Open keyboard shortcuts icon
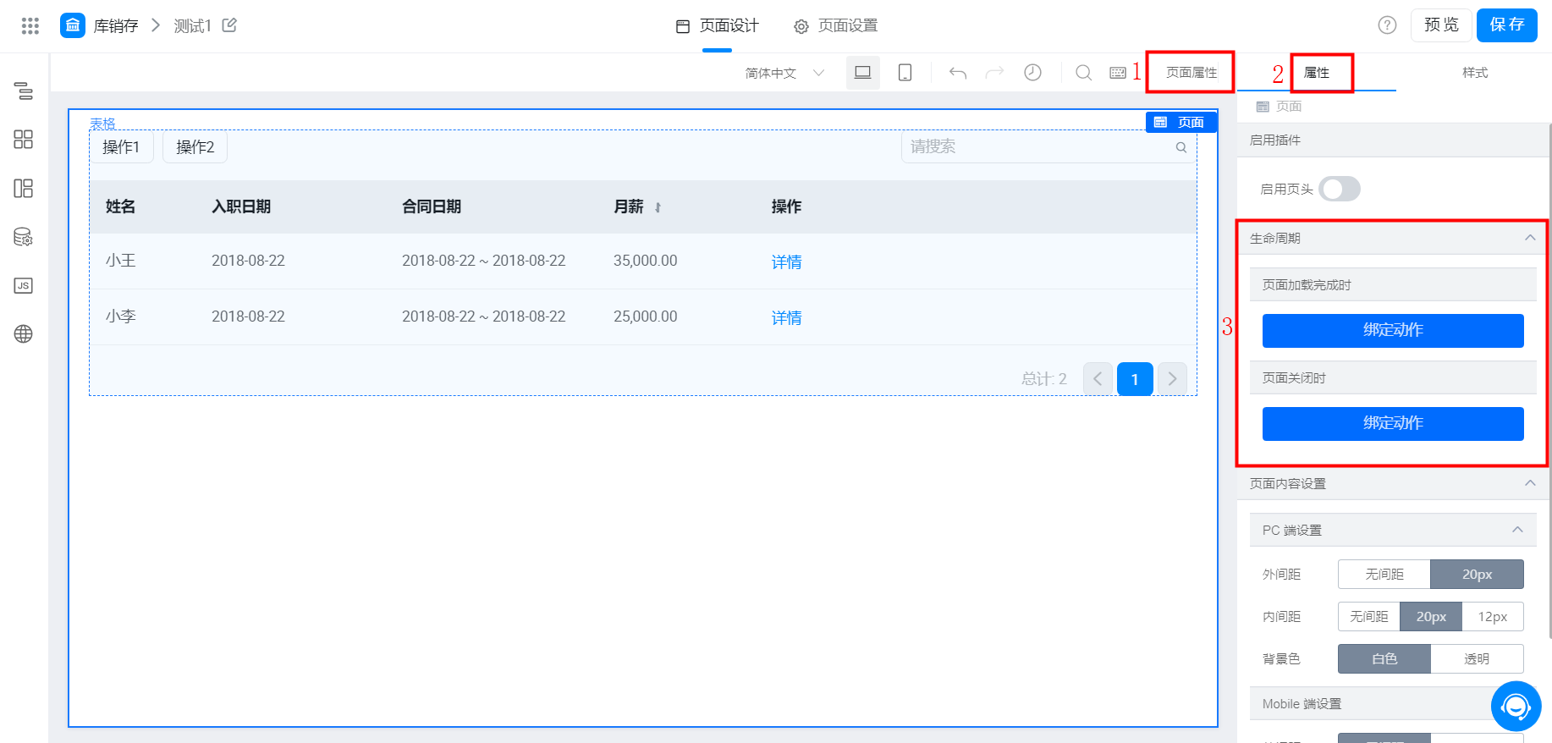This screenshot has width=1552, height=743. pyautogui.click(x=1118, y=73)
